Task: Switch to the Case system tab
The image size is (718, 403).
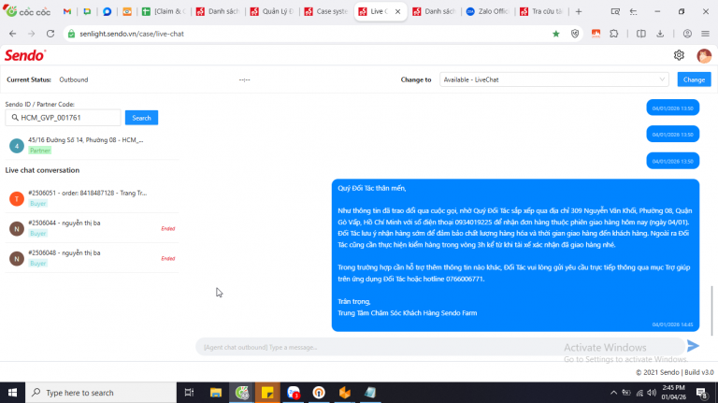Action: point(325,11)
